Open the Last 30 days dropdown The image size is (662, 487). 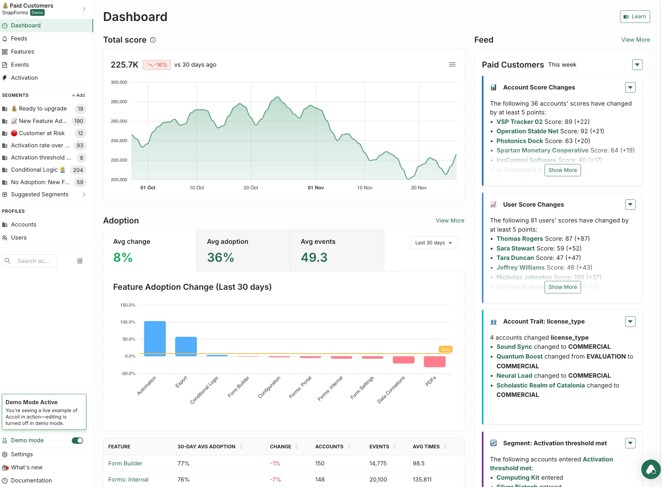coord(434,243)
